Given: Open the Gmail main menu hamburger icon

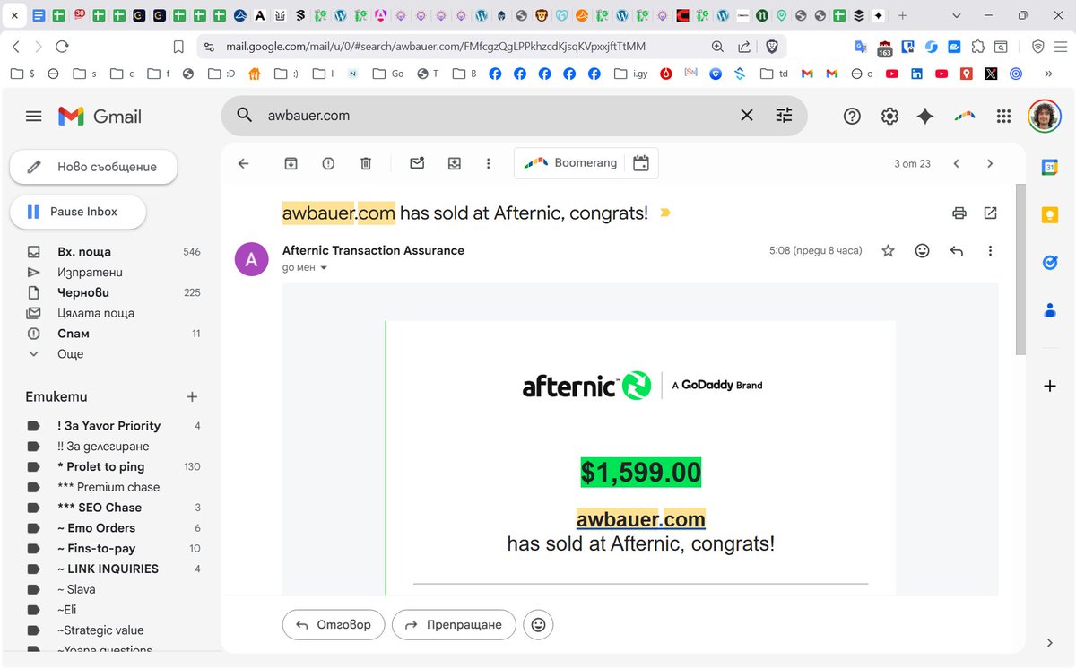Looking at the screenshot, I should click(x=34, y=116).
